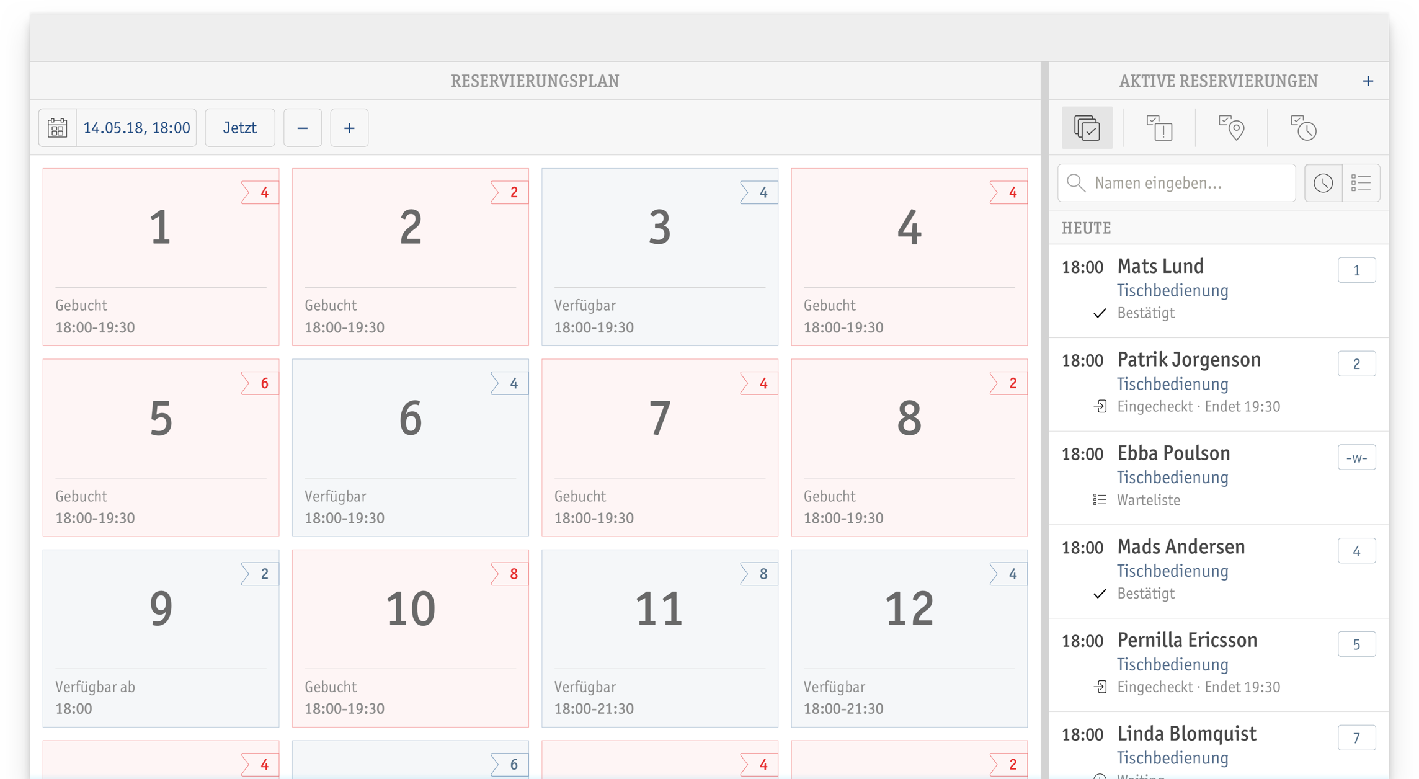Click the -w- waitlist badge for Ebba Poulson
Viewport: 1419px width, 779px height.
pyautogui.click(x=1356, y=458)
